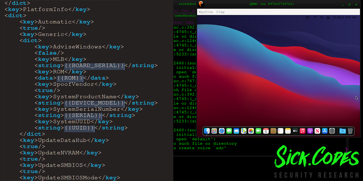Start FaceTime from the dock
Image resolution: width=363 pixels, height=181 pixels.
258,131
